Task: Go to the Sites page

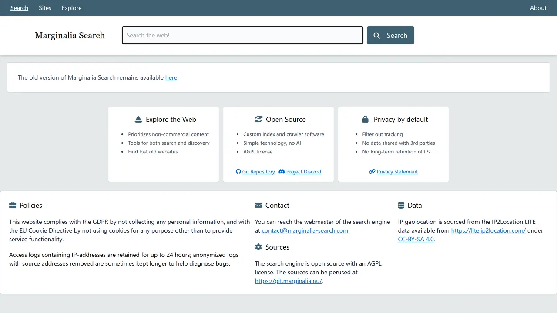Action: [x=45, y=8]
